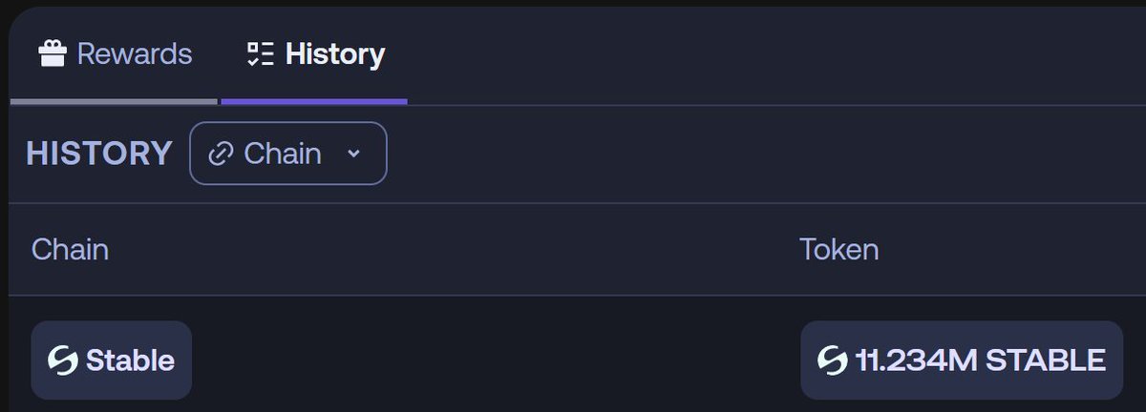Image resolution: width=1146 pixels, height=412 pixels.
Task: Open the Chain filter dropdown
Action: (288, 154)
